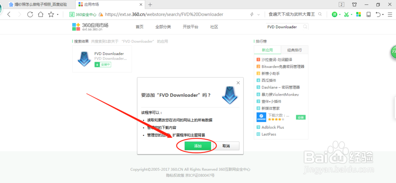Click the site security lock warning icon

point(101,15)
